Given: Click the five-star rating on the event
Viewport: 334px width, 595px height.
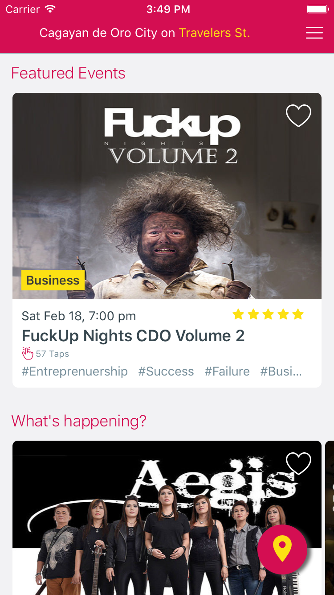Looking at the screenshot, I should pyautogui.click(x=268, y=314).
